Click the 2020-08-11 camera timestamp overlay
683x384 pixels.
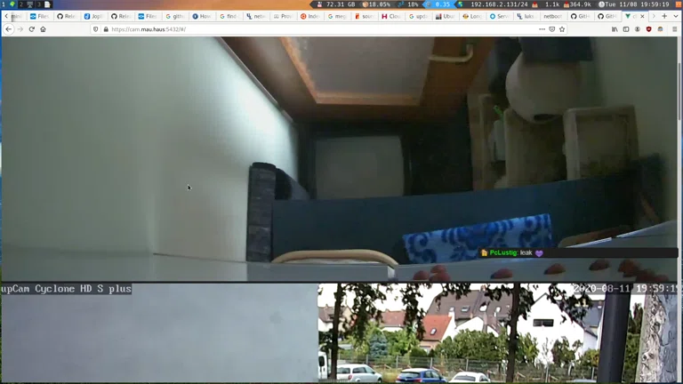pos(625,289)
